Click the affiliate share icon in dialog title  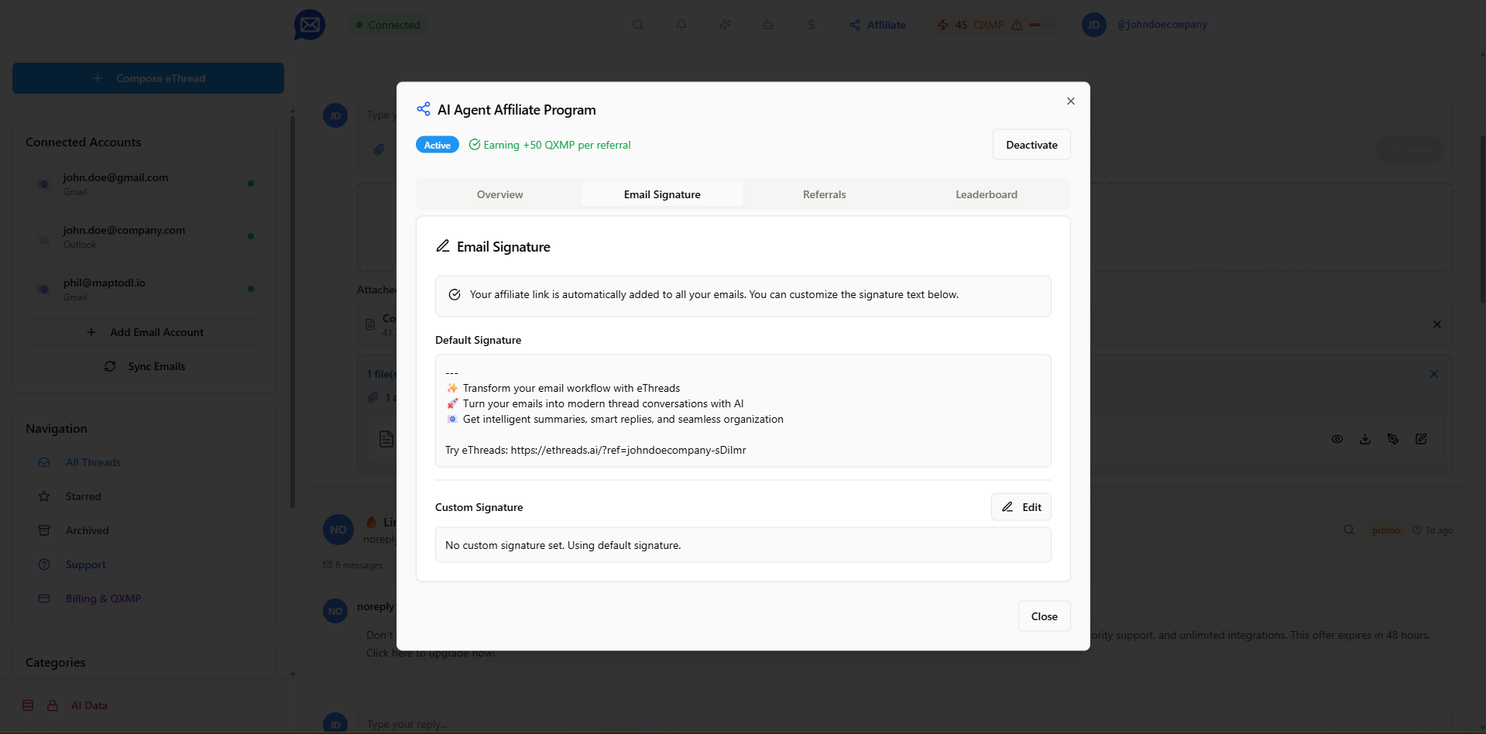point(424,109)
